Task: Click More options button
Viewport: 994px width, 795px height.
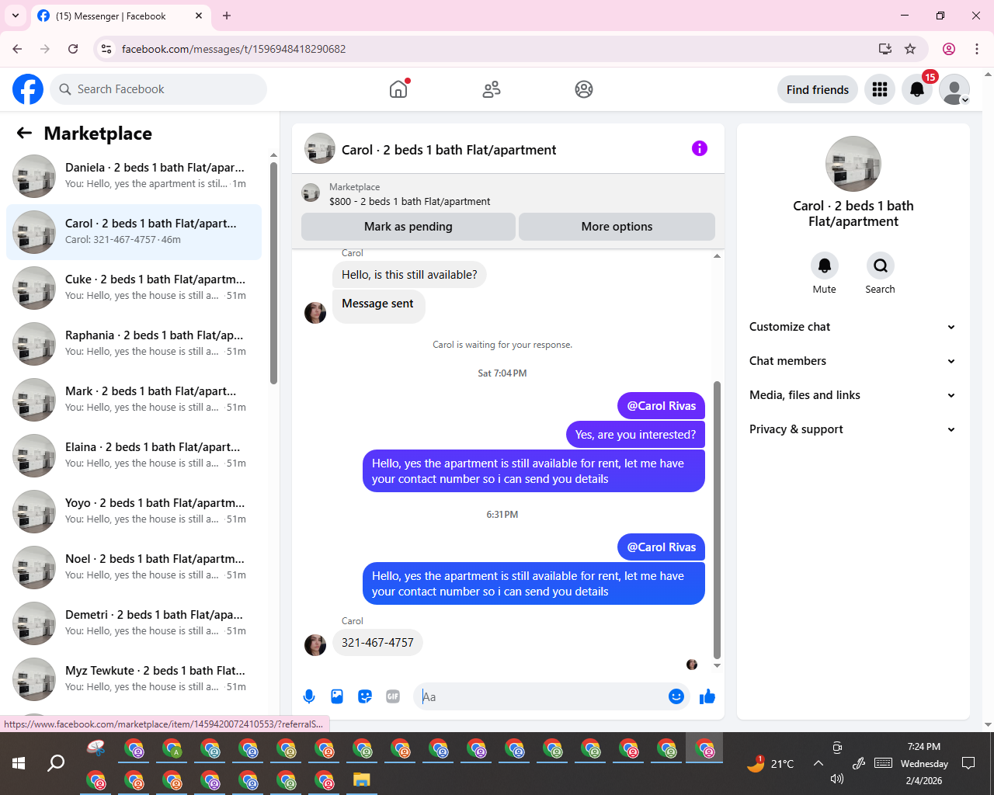Action: point(617,227)
